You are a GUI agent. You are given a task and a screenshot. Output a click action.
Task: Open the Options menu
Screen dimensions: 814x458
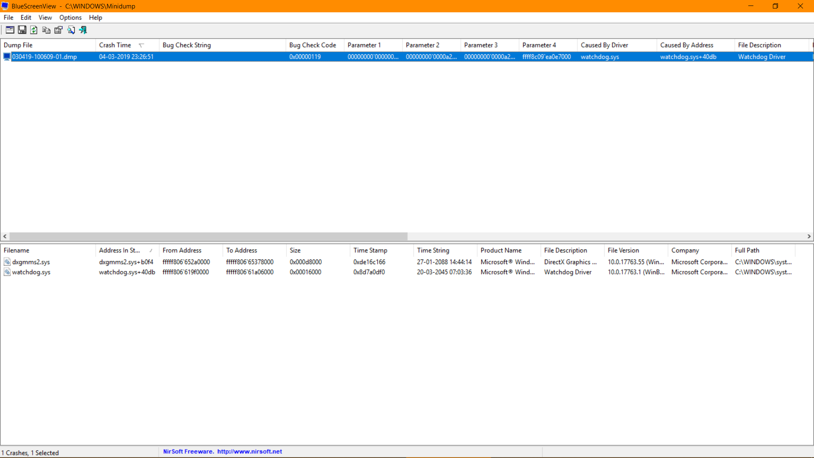(70, 17)
